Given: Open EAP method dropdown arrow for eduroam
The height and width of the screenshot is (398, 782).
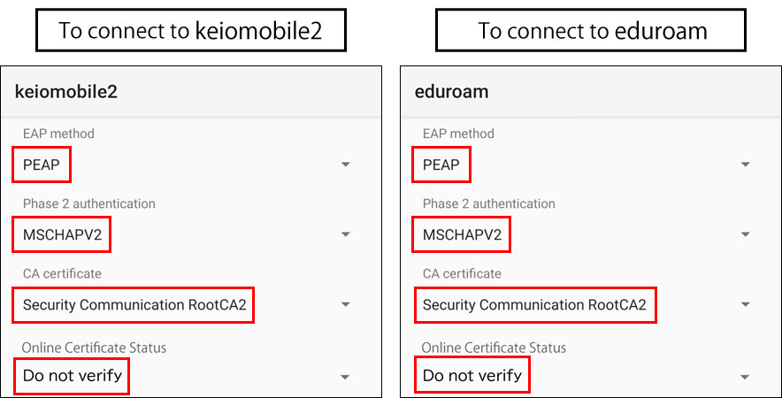Looking at the screenshot, I should point(746,165).
